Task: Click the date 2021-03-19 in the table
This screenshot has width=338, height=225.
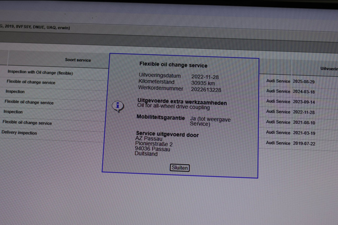Action: pos(304,133)
